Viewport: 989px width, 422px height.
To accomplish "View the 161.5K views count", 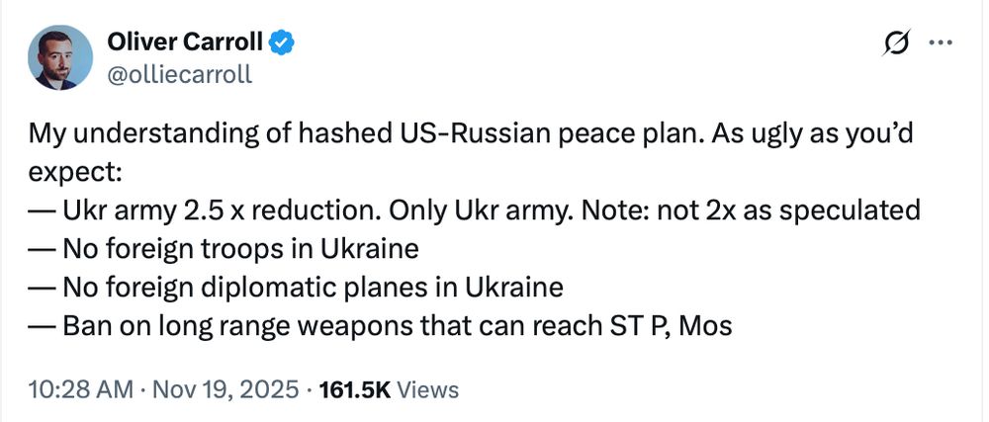I will click(356, 389).
